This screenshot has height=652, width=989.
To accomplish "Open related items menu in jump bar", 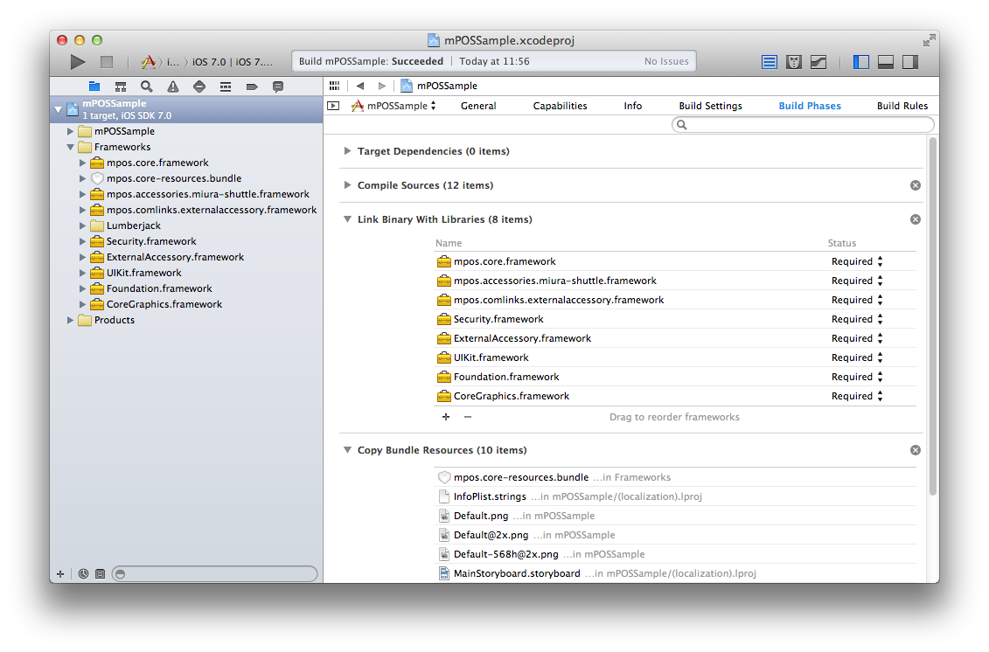I will point(334,86).
